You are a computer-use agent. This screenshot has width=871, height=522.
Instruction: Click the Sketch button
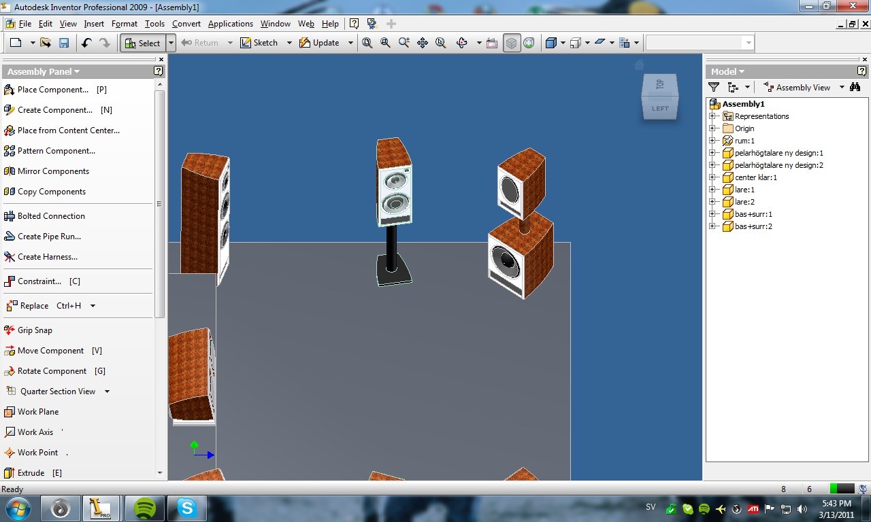(x=259, y=43)
